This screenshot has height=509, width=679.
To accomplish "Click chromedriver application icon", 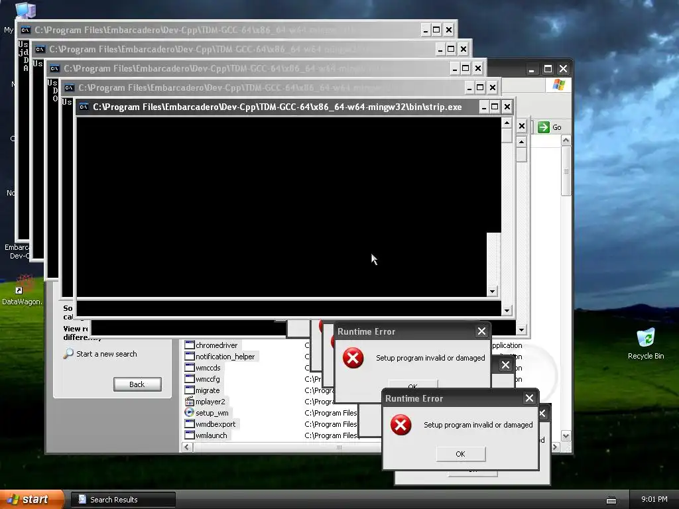I will [x=189, y=345].
